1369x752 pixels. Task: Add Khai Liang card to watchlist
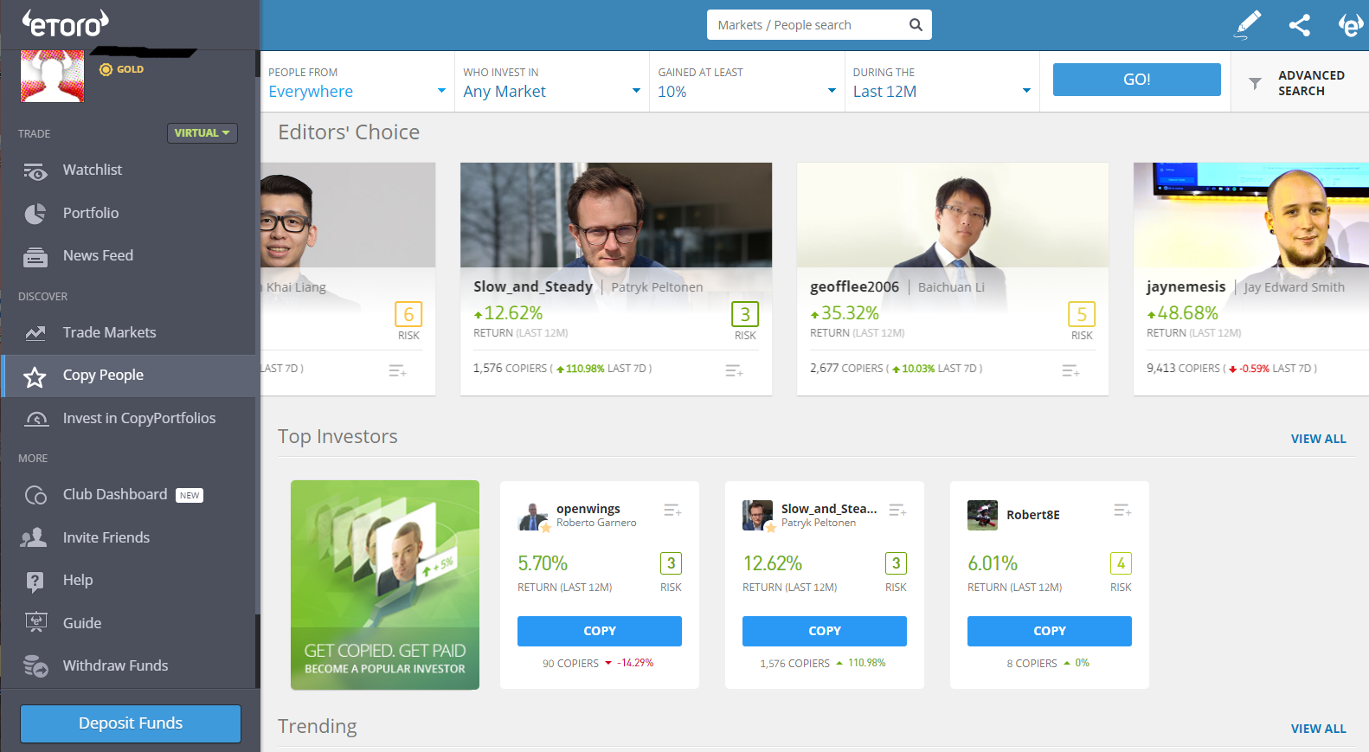click(x=397, y=370)
